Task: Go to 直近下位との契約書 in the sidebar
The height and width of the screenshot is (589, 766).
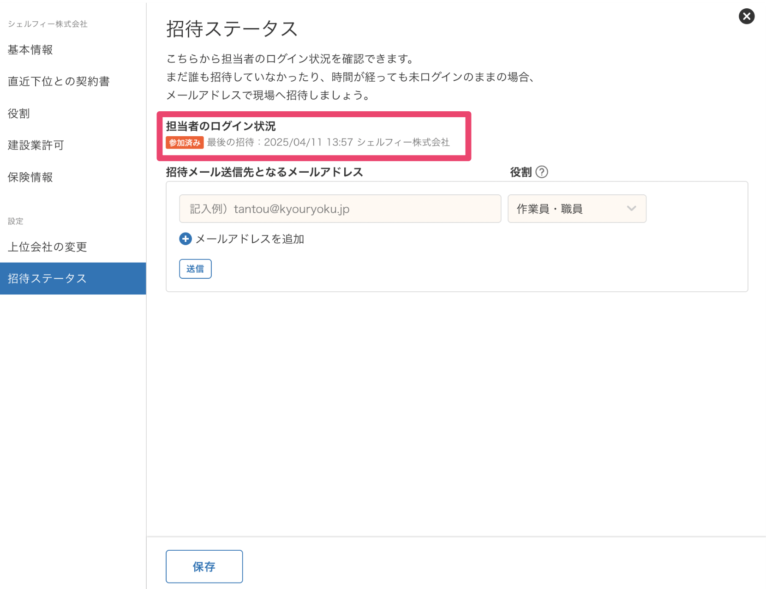Action: point(59,82)
